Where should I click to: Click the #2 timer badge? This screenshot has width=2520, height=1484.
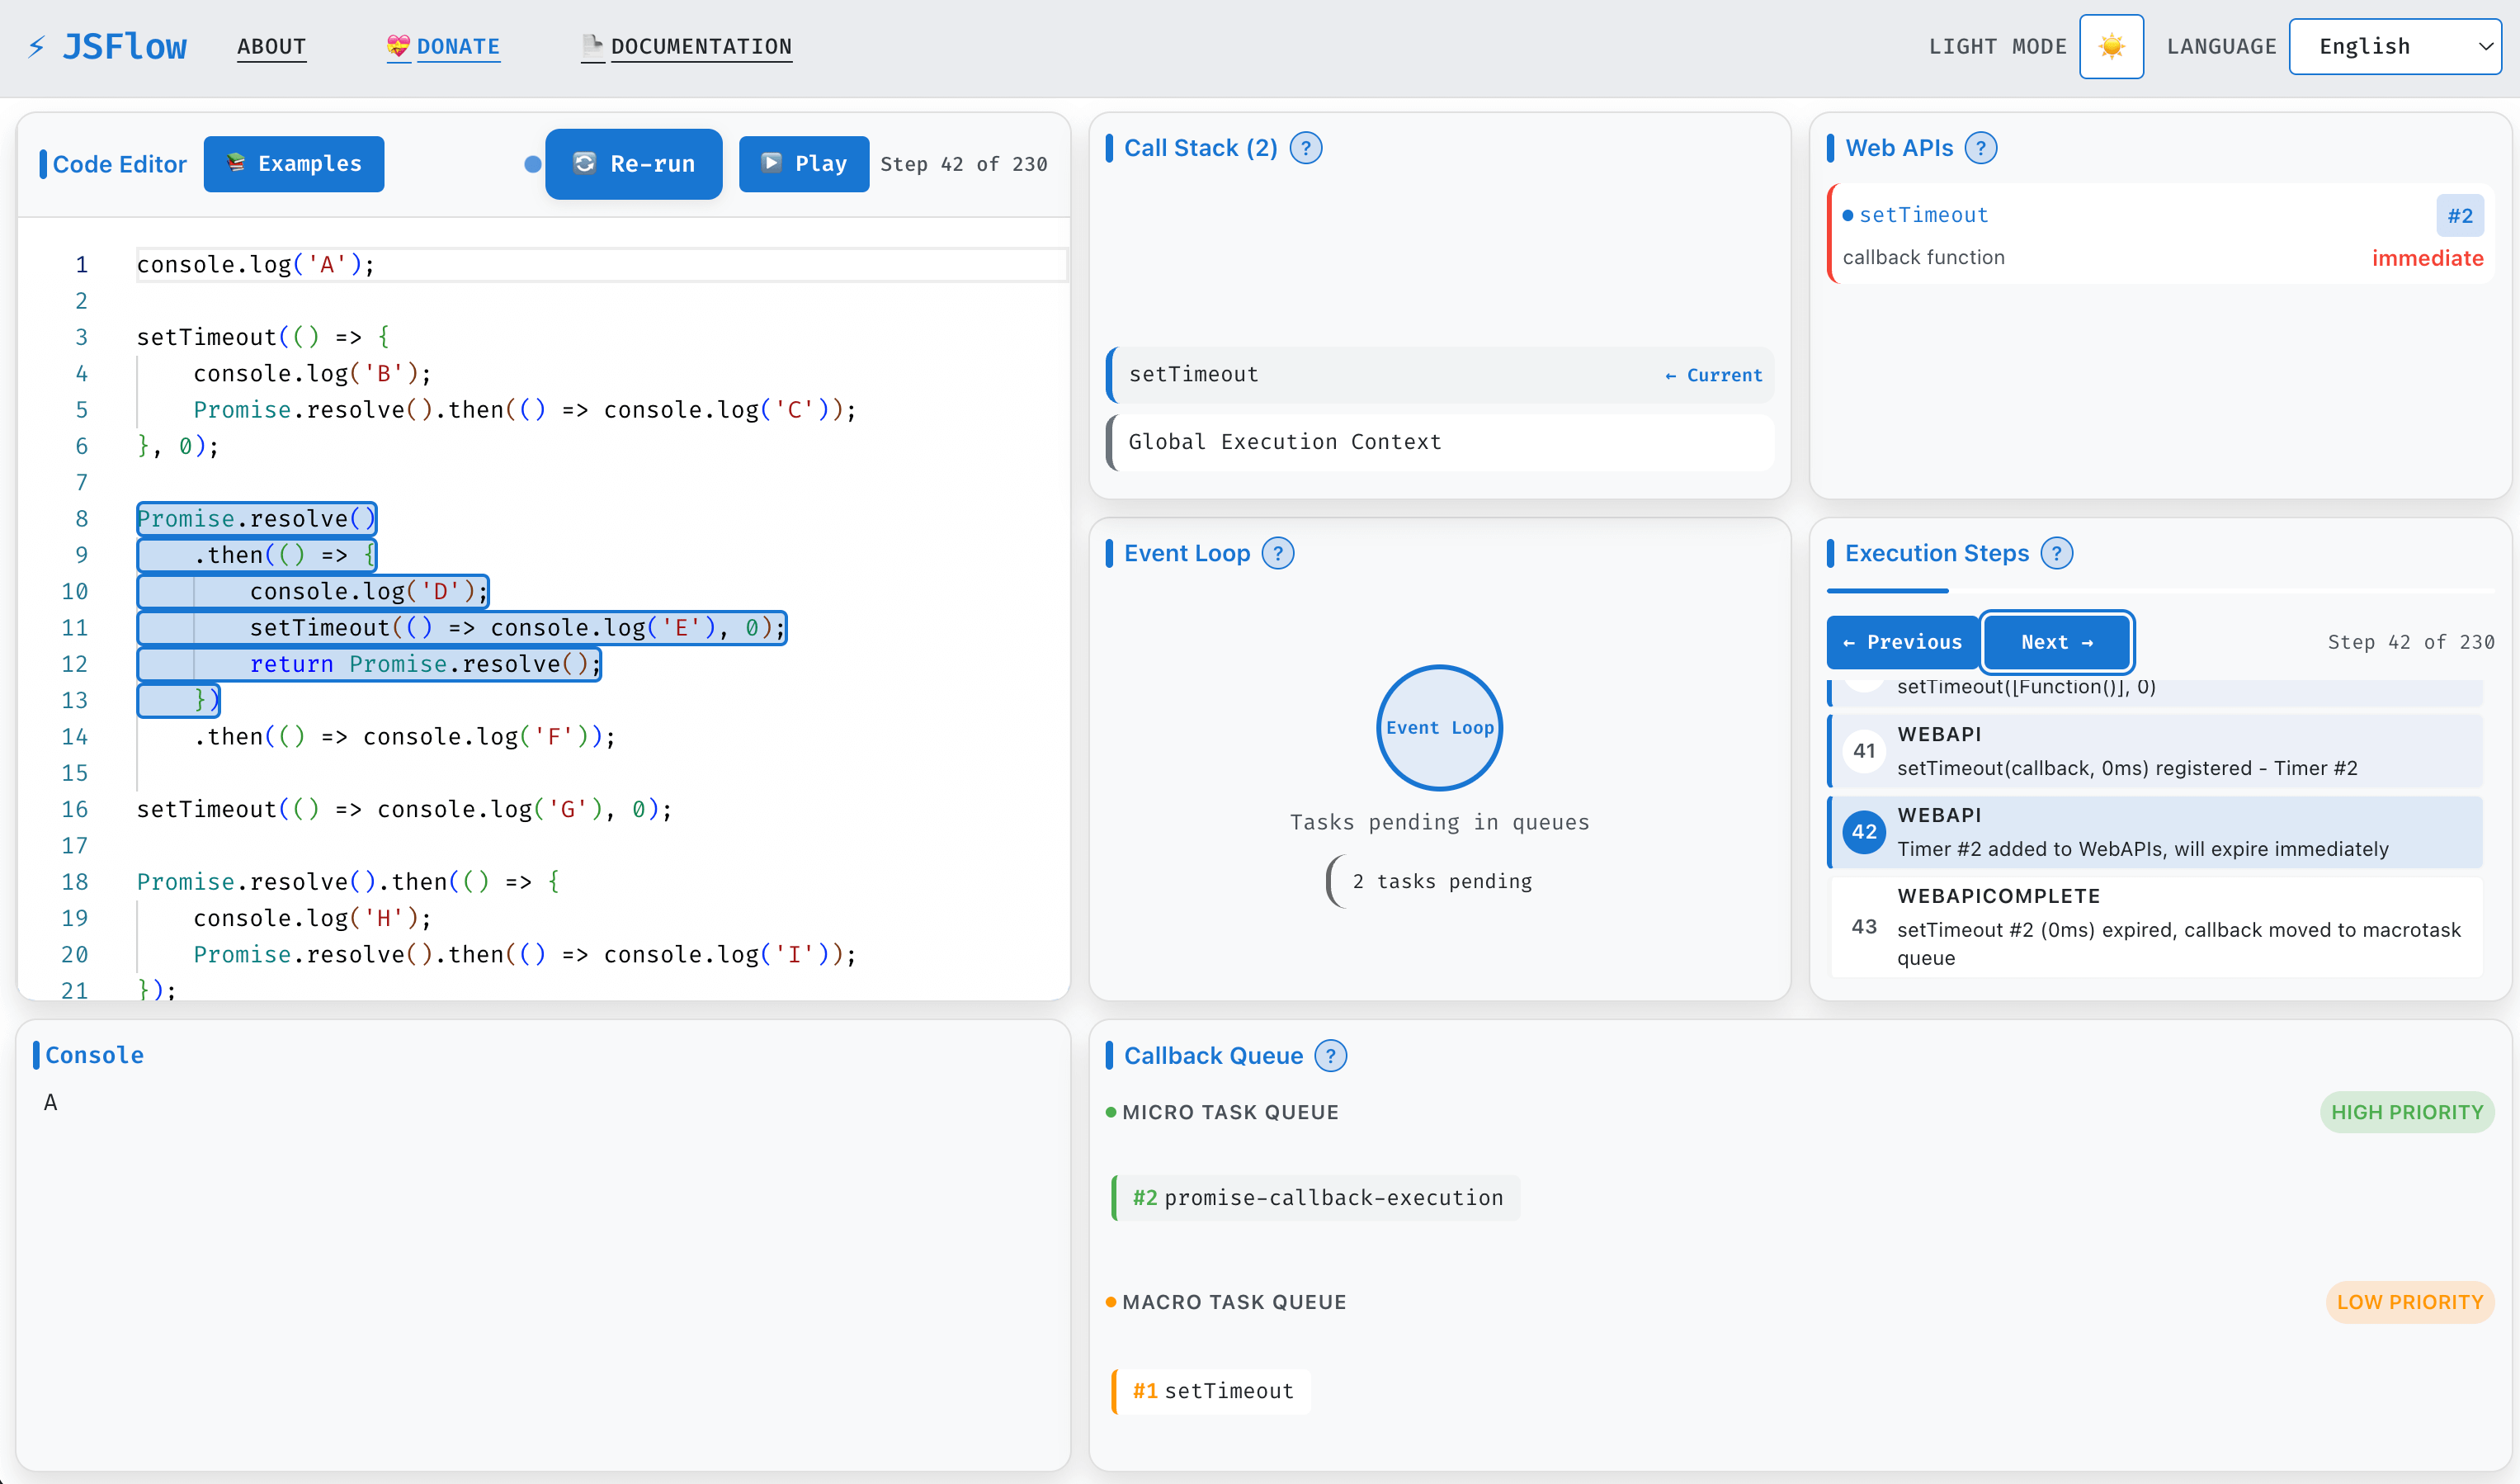pyautogui.click(x=2460, y=216)
